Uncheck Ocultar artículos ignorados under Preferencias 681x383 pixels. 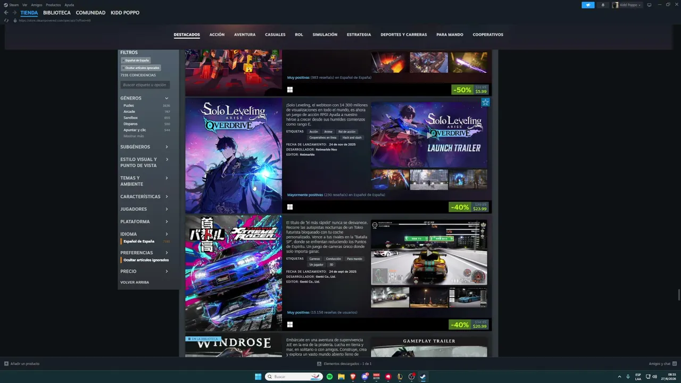[146, 260]
